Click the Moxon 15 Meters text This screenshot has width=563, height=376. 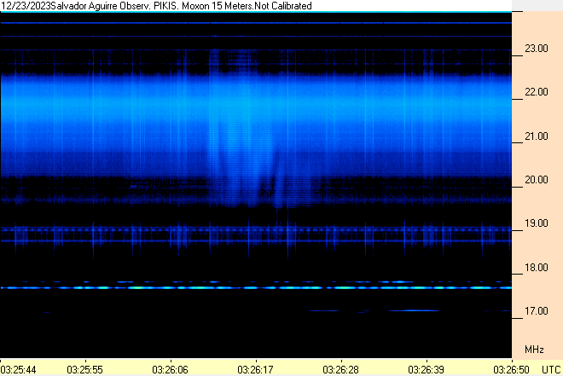(218, 6)
